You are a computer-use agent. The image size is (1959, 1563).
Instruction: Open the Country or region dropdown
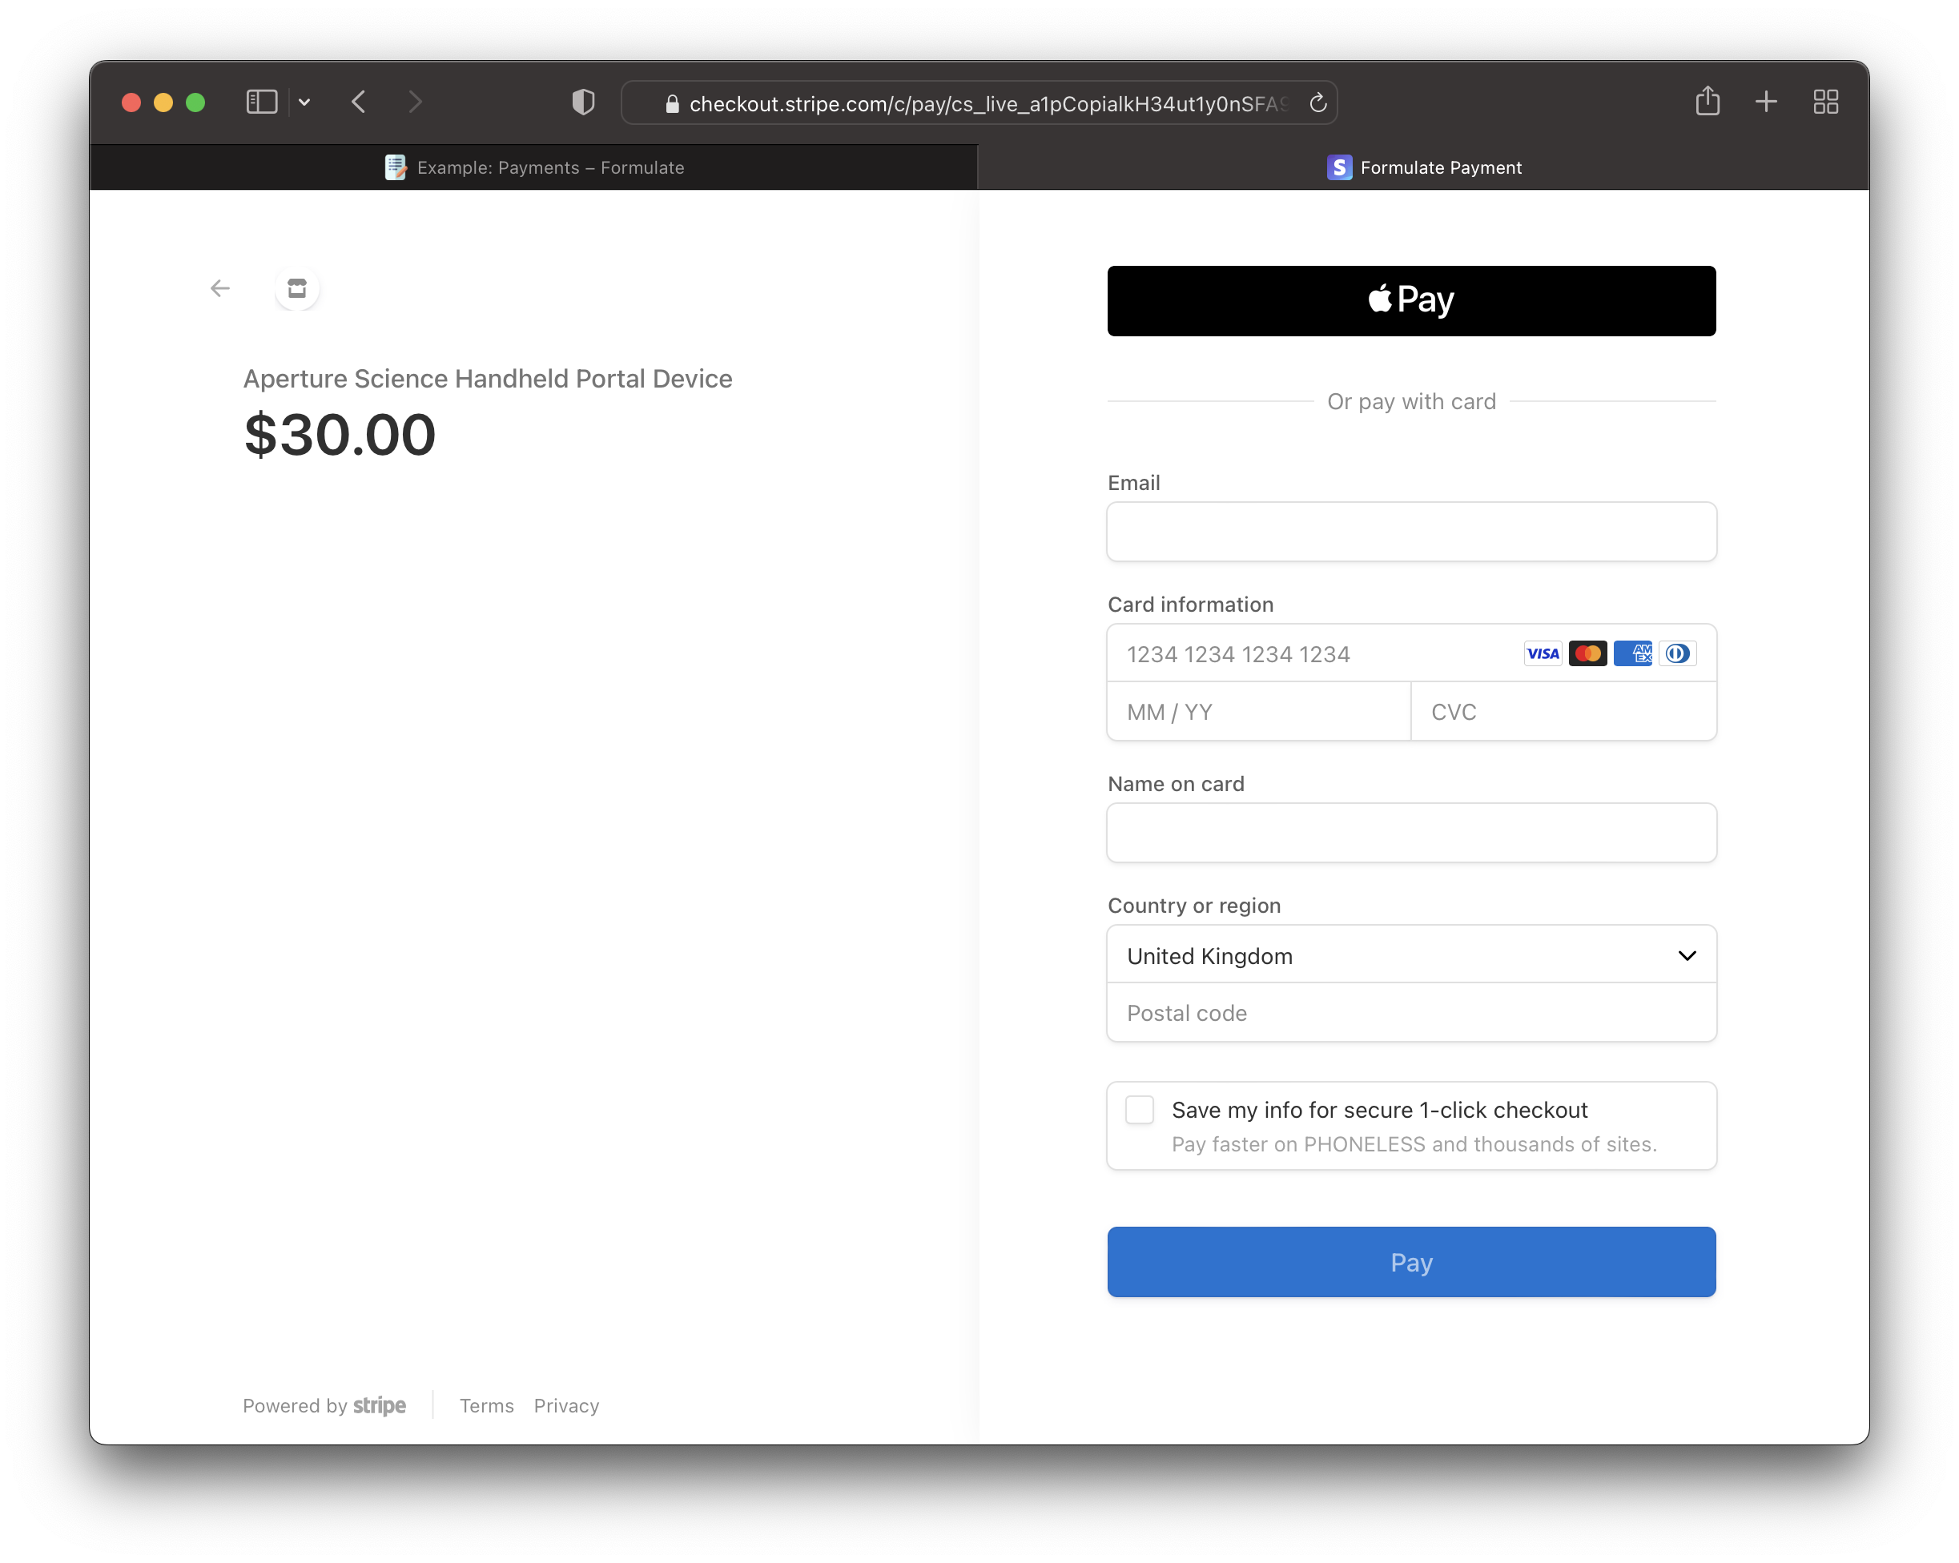coord(1411,955)
